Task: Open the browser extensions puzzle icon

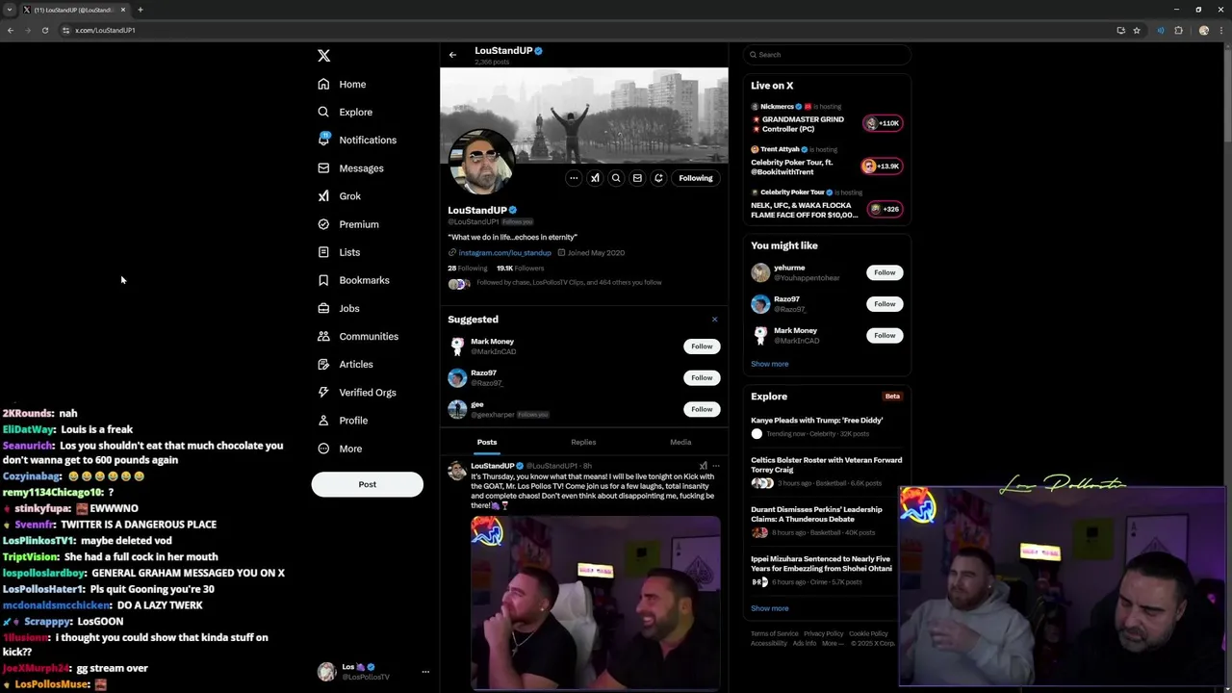Action: click(x=1178, y=30)
